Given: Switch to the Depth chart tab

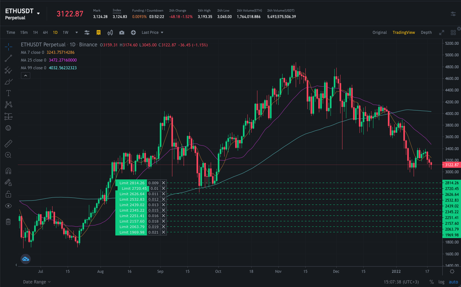Looking at the screenshot, I should pyautogui.click(x=426, y=33).
